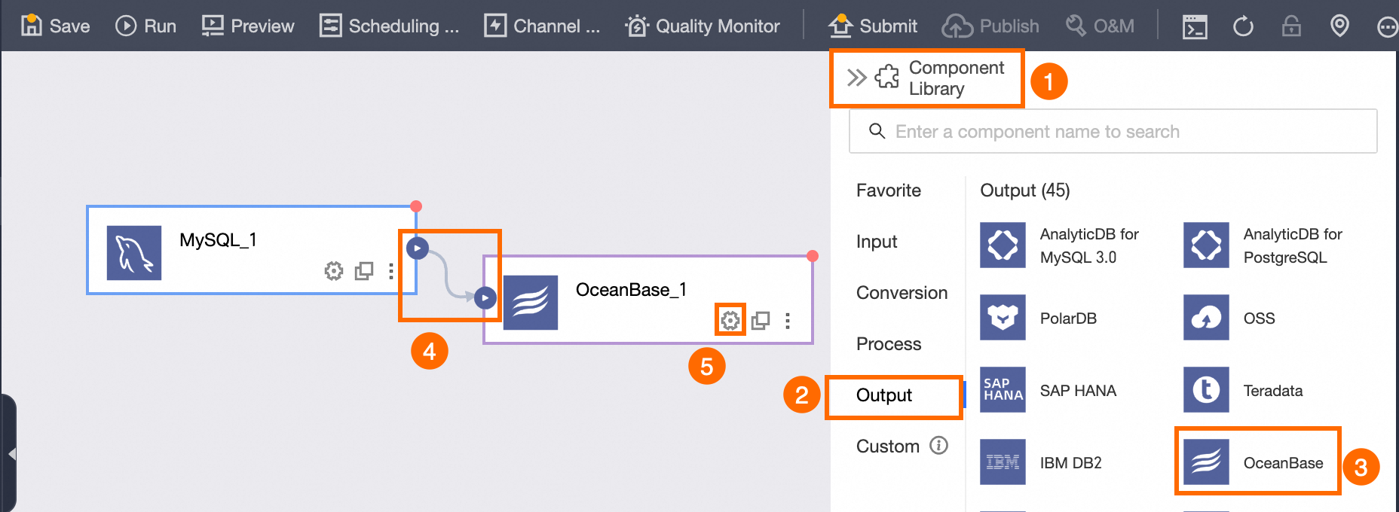The height and width of the screenshot is (512, 1399).
Task: Go to O&M
Action: pos(1100,26)
